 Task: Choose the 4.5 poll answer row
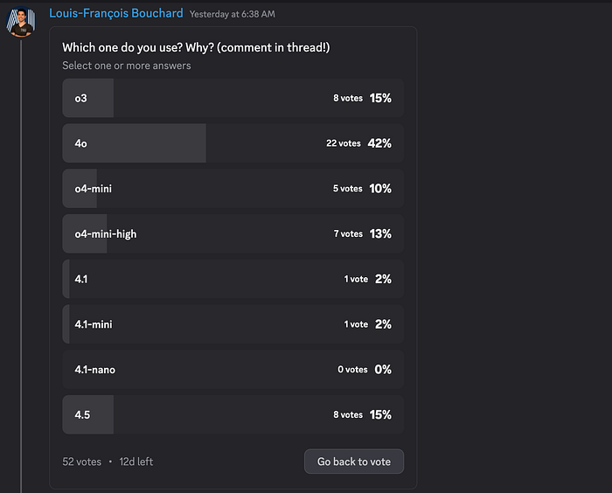233,414
